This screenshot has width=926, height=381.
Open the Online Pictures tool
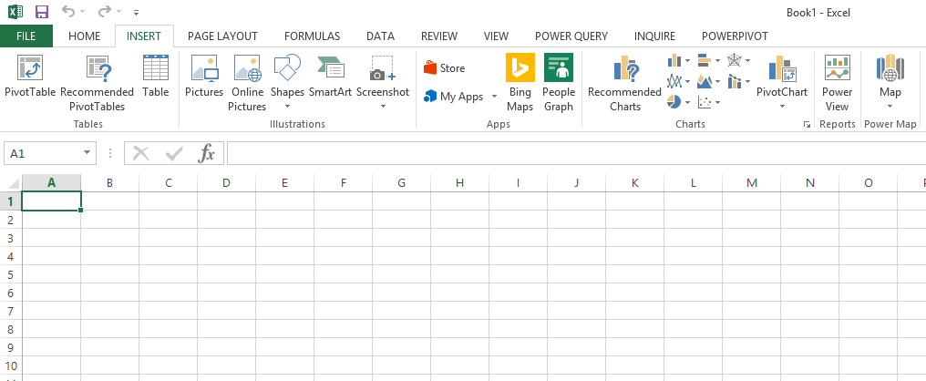tap(247, 83)
